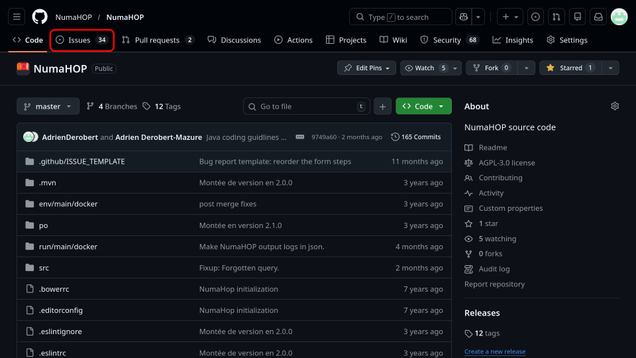Screen dimensions: 636x358
Task: Open the master branch selector
Action: 48,106
